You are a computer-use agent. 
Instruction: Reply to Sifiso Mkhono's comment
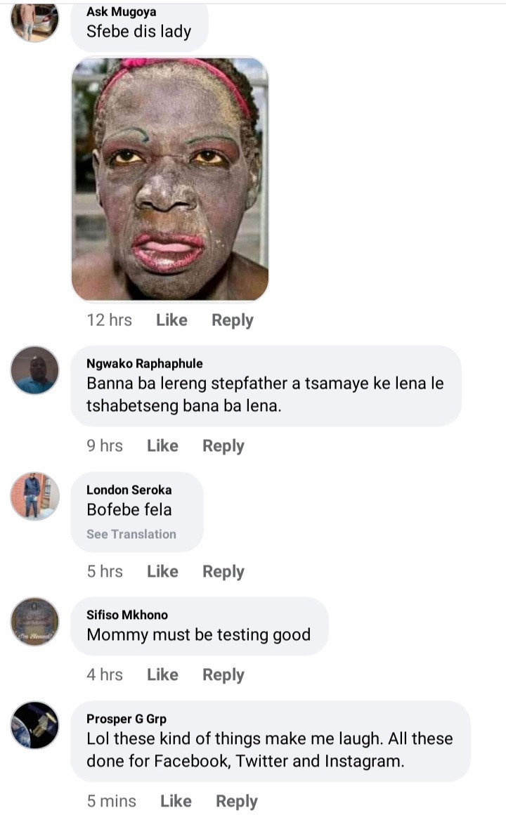[x=223, y=674]
